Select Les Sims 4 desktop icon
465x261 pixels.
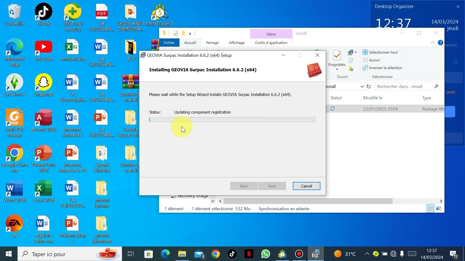pyautogui.click(x=15, y=86)
